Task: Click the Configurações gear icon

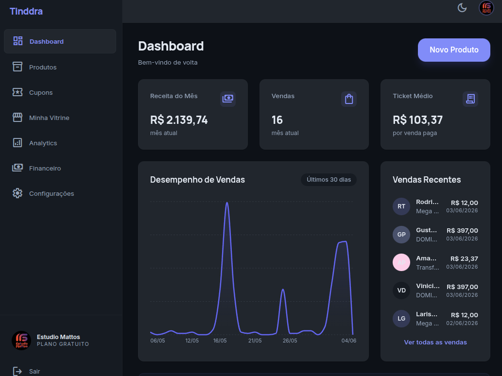Action: pos(17,193)
